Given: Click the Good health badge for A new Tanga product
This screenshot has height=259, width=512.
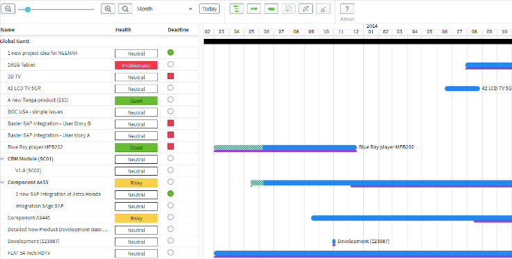Looking at the screenshot, I should click(136, 101).
